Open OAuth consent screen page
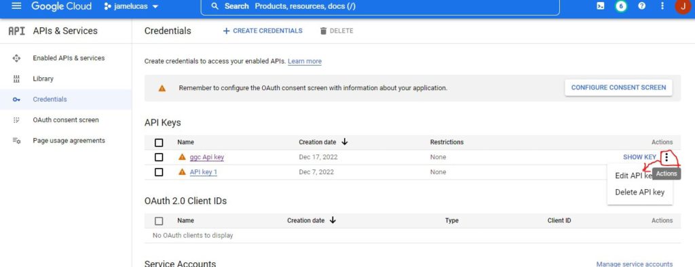Viewport: 695px width, 267px height. coord(66,120)
